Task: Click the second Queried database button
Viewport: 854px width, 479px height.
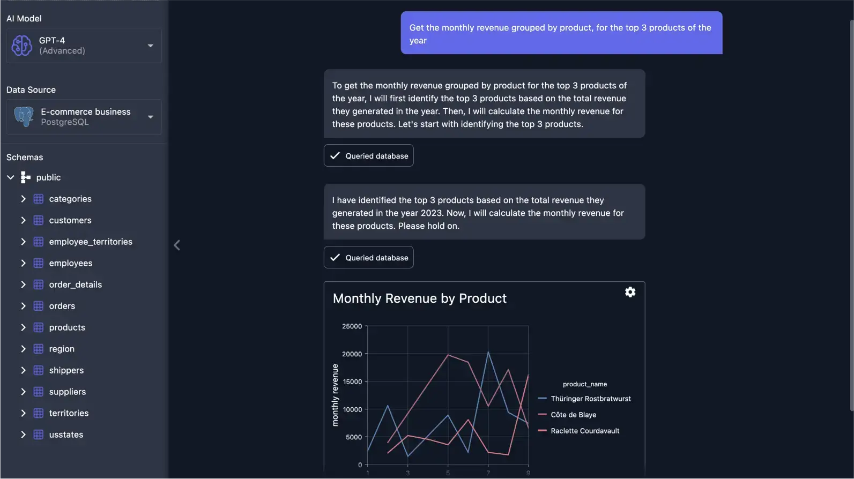Action: 369,258
